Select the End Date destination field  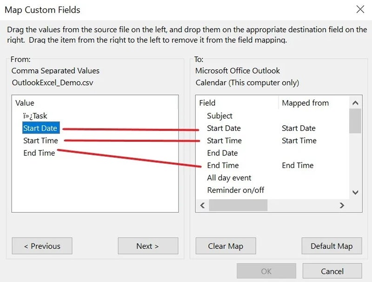coord(222,153)
